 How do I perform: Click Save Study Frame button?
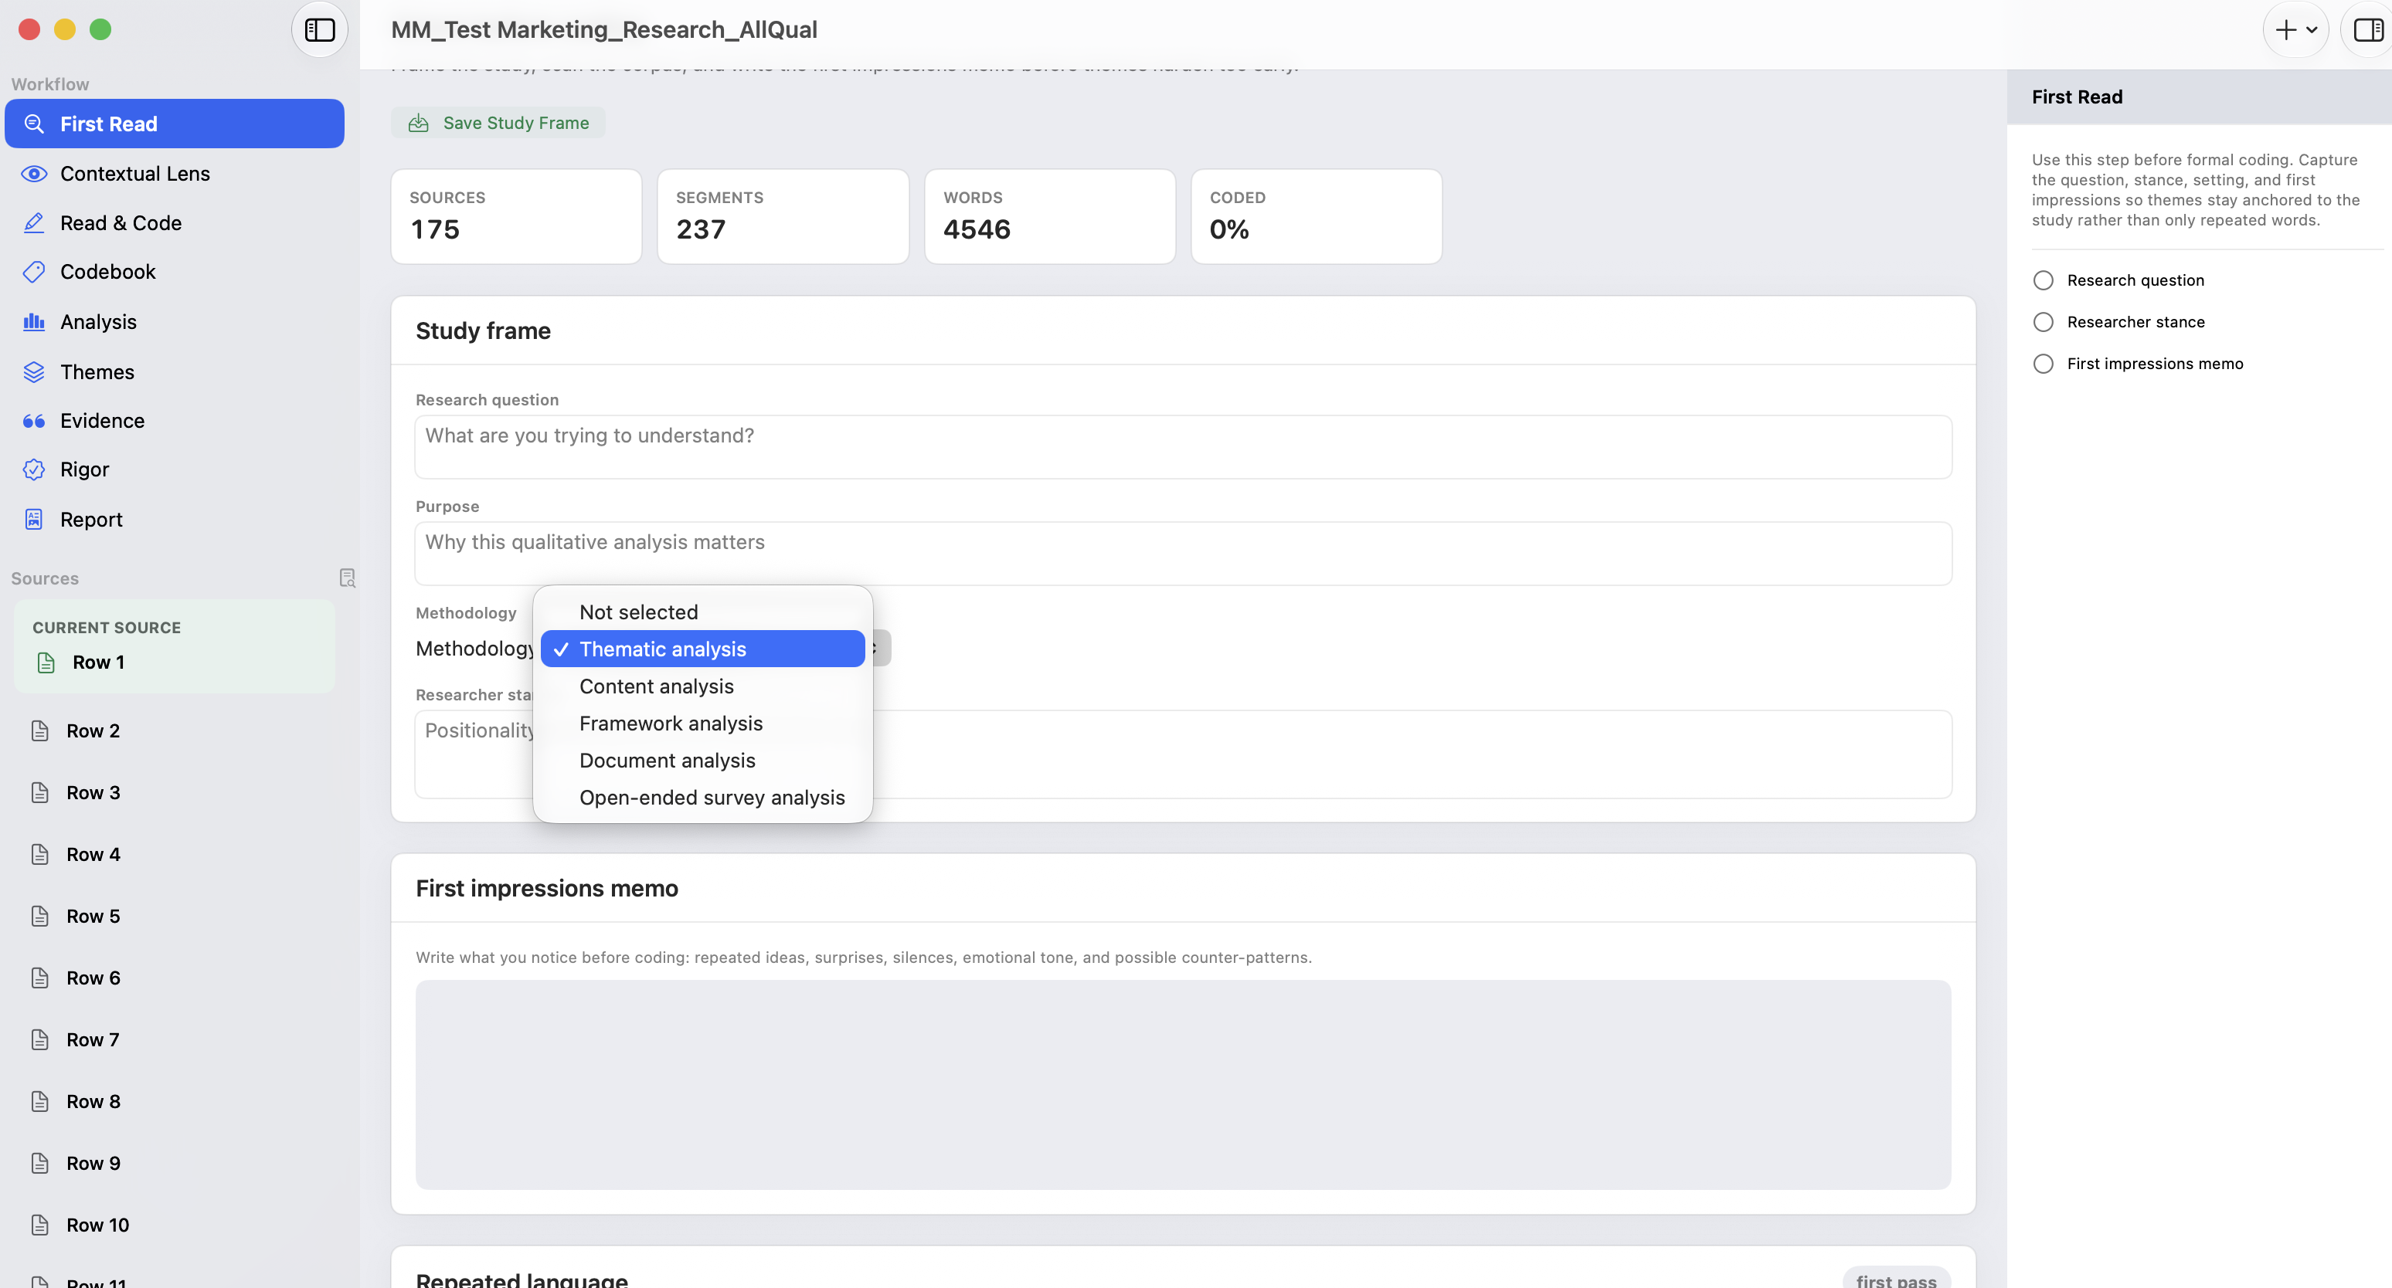click(498, 123)
